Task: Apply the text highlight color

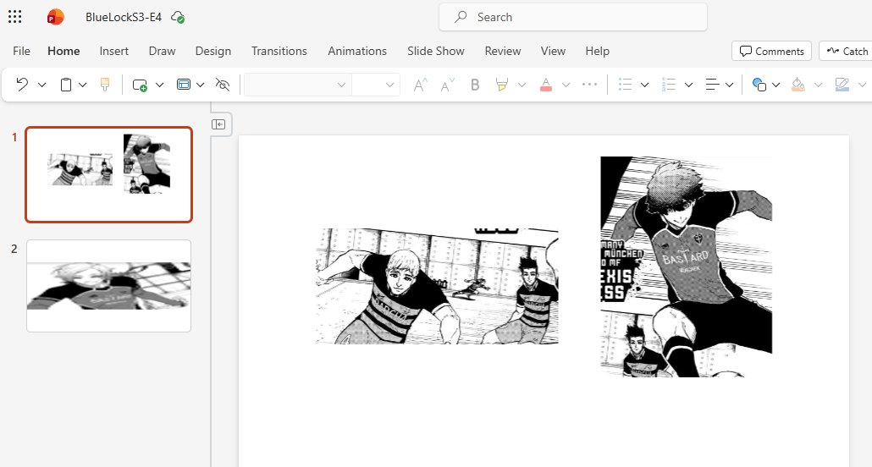Action: tap(502, 85)
